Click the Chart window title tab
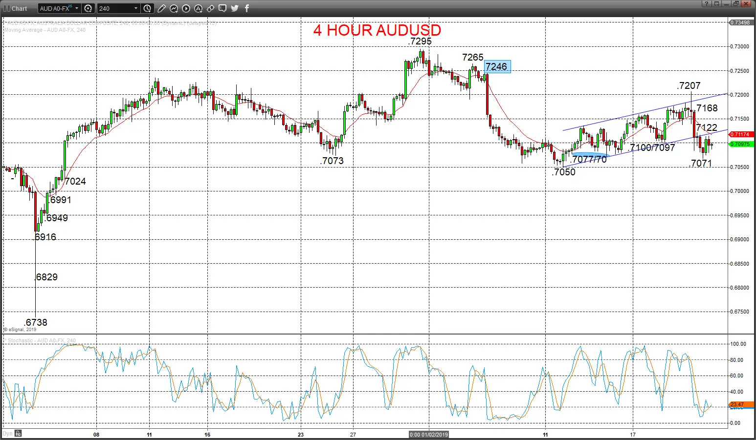 point(16,8)
